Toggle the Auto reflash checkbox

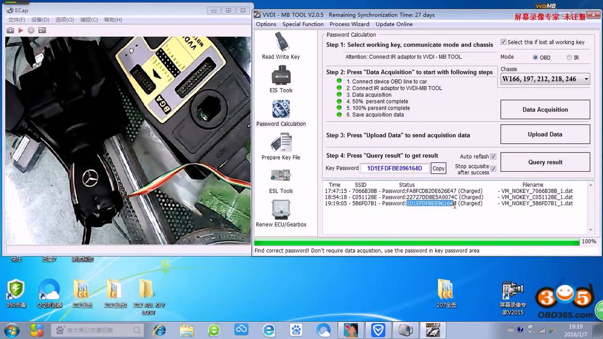493,156
